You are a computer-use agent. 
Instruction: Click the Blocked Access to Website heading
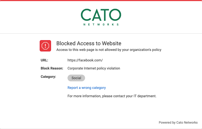[x=89, y=43]
